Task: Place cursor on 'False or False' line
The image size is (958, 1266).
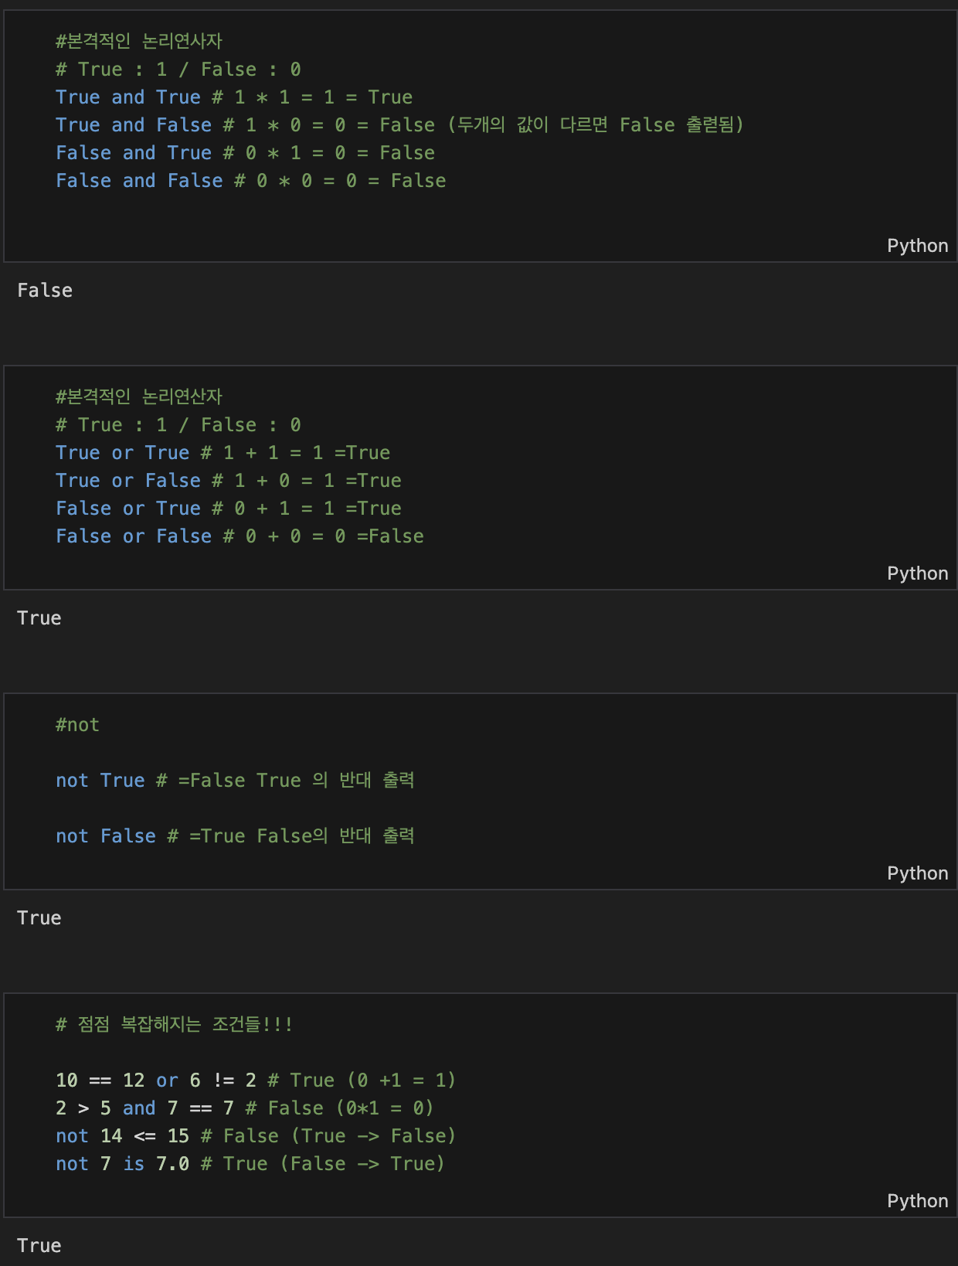Action: tap(239, 536)
